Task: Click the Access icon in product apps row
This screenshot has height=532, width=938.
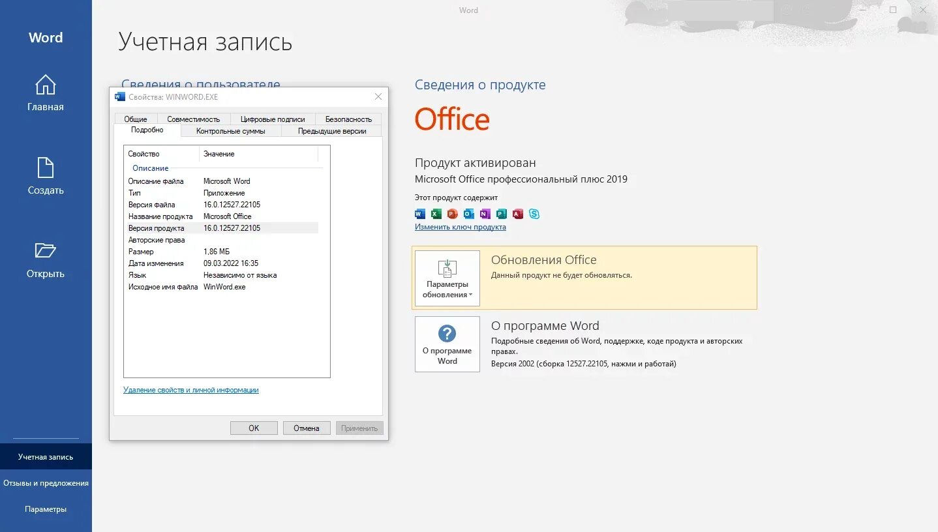Action: pos(518,214)
